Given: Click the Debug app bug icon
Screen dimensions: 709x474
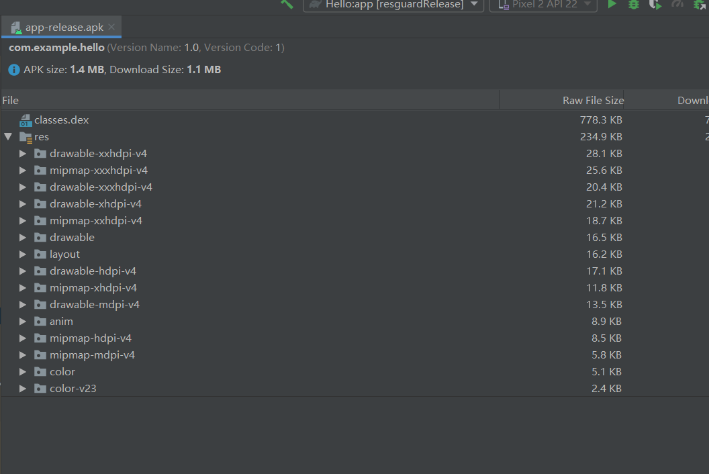Looking at the screenshot, I should 634,5.
